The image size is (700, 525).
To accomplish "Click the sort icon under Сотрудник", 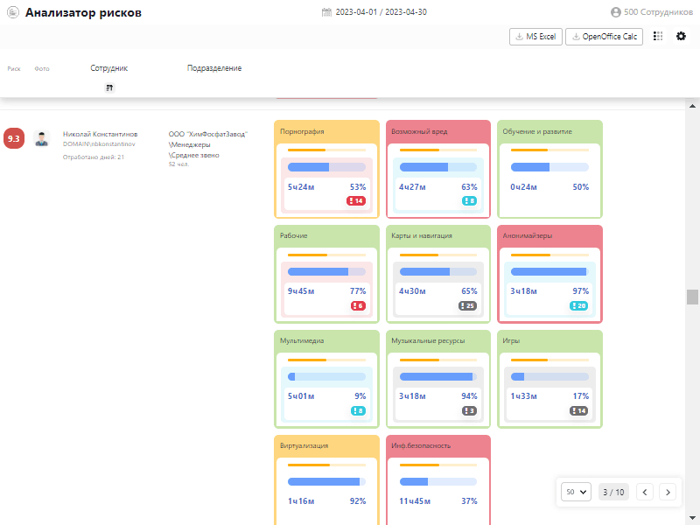I will coord(109,87).
